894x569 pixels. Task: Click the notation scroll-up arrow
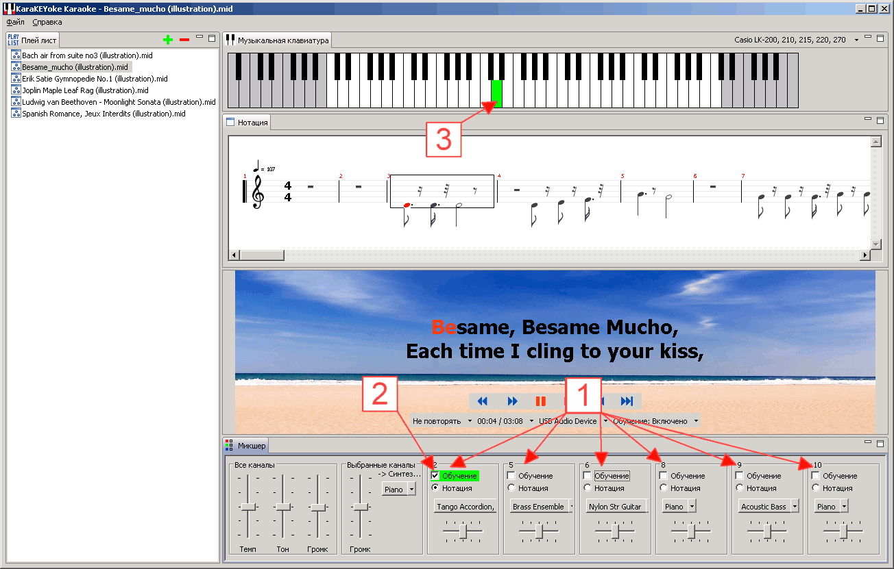[x=875, y=142]
